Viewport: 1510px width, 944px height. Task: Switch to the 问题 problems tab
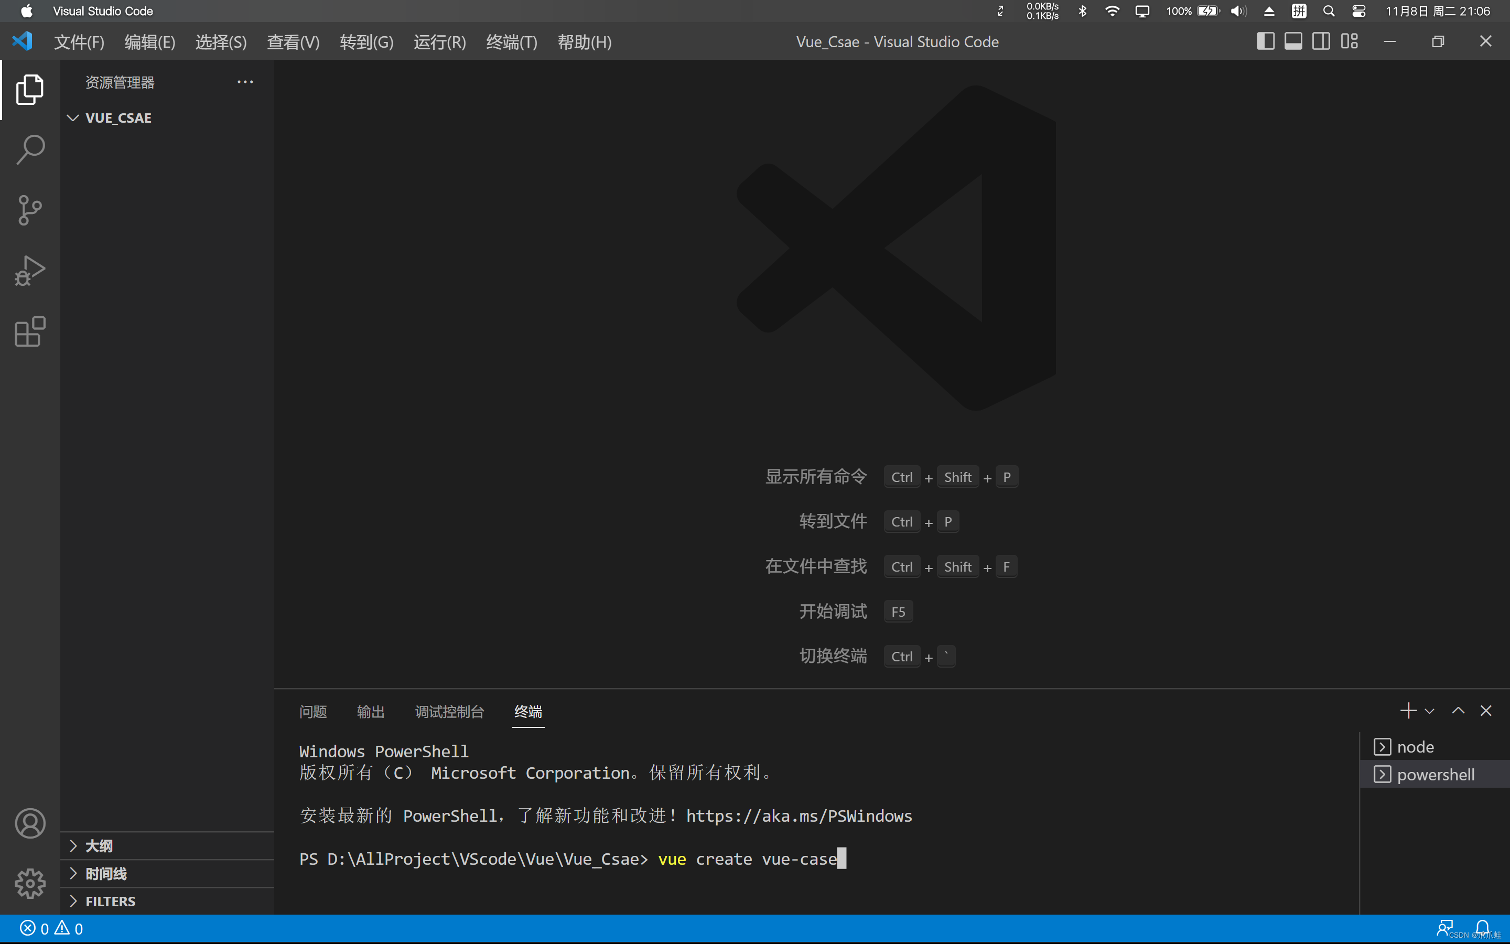tap(313, 711)
